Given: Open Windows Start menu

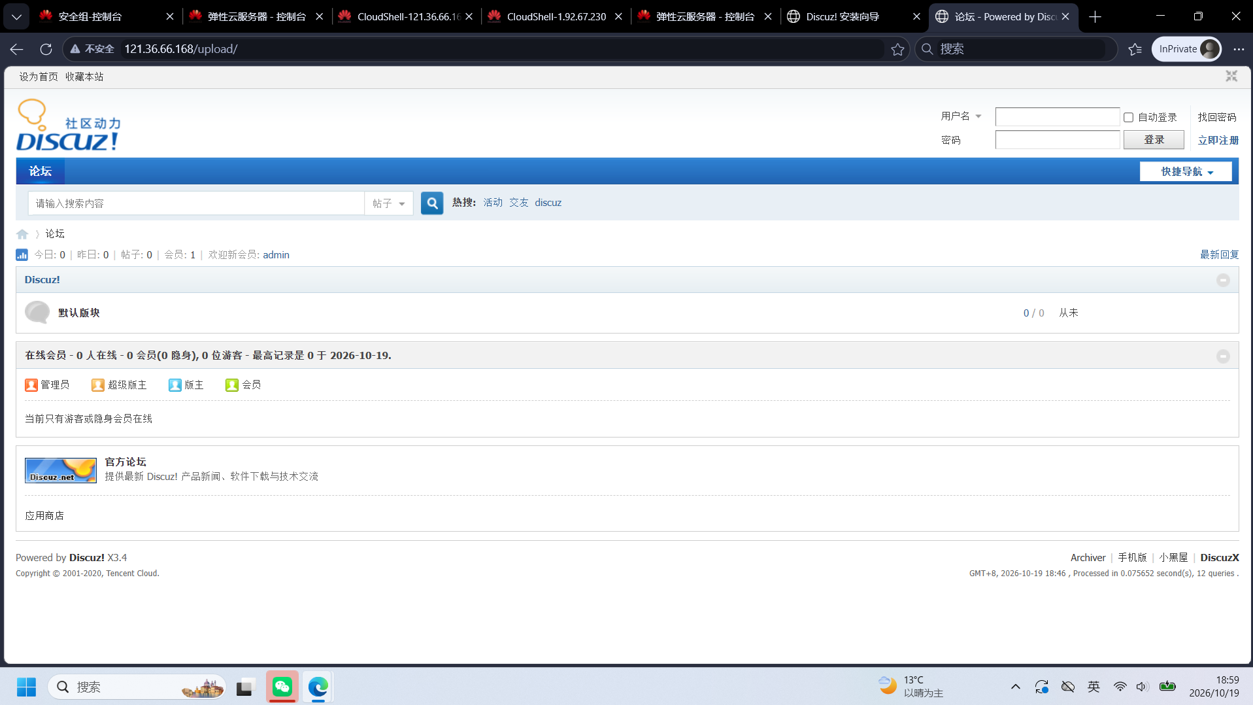Looking at the screenshot, I should (26, 687).
